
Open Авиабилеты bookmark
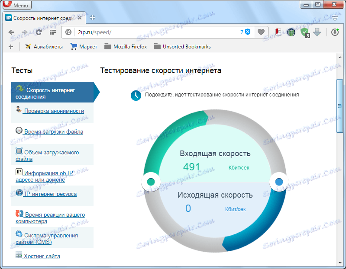(x=44, y=47)
